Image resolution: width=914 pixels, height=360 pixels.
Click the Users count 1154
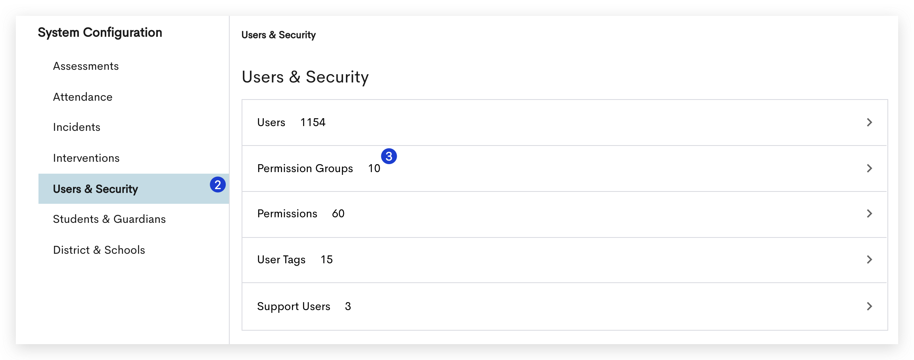click(313, 123)
